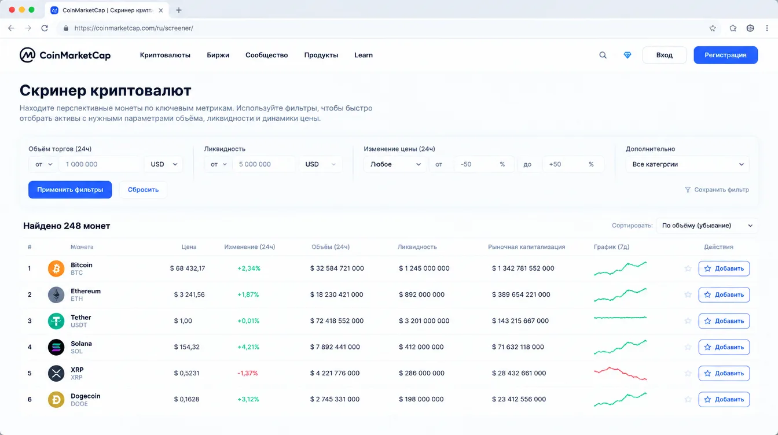Expand the 'Все категории' dropdown
Image resolution: width=778 pixels, height=435 pixels.
click(688, 164)
